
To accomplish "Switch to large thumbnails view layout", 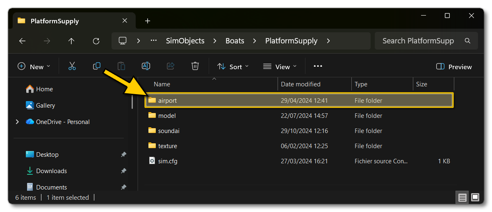I will click(x=475, y=198).
